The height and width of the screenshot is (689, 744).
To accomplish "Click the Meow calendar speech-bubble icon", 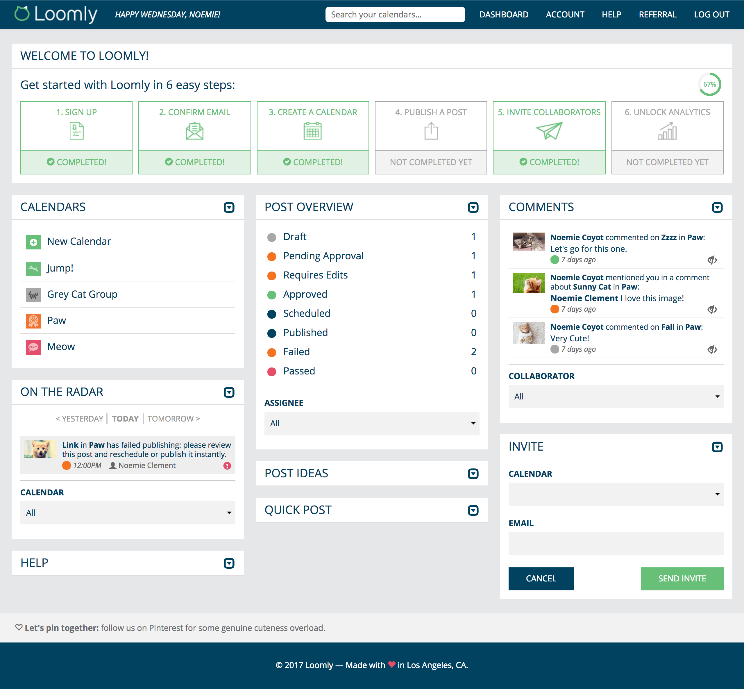I will 33,347.
